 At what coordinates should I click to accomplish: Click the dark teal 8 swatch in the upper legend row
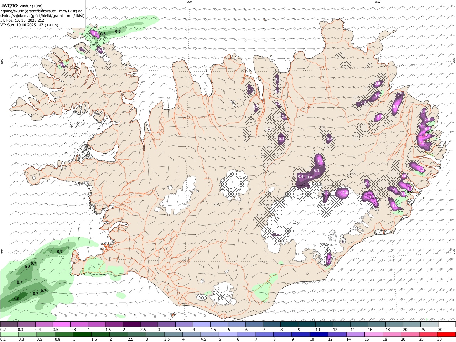(289, 325)
